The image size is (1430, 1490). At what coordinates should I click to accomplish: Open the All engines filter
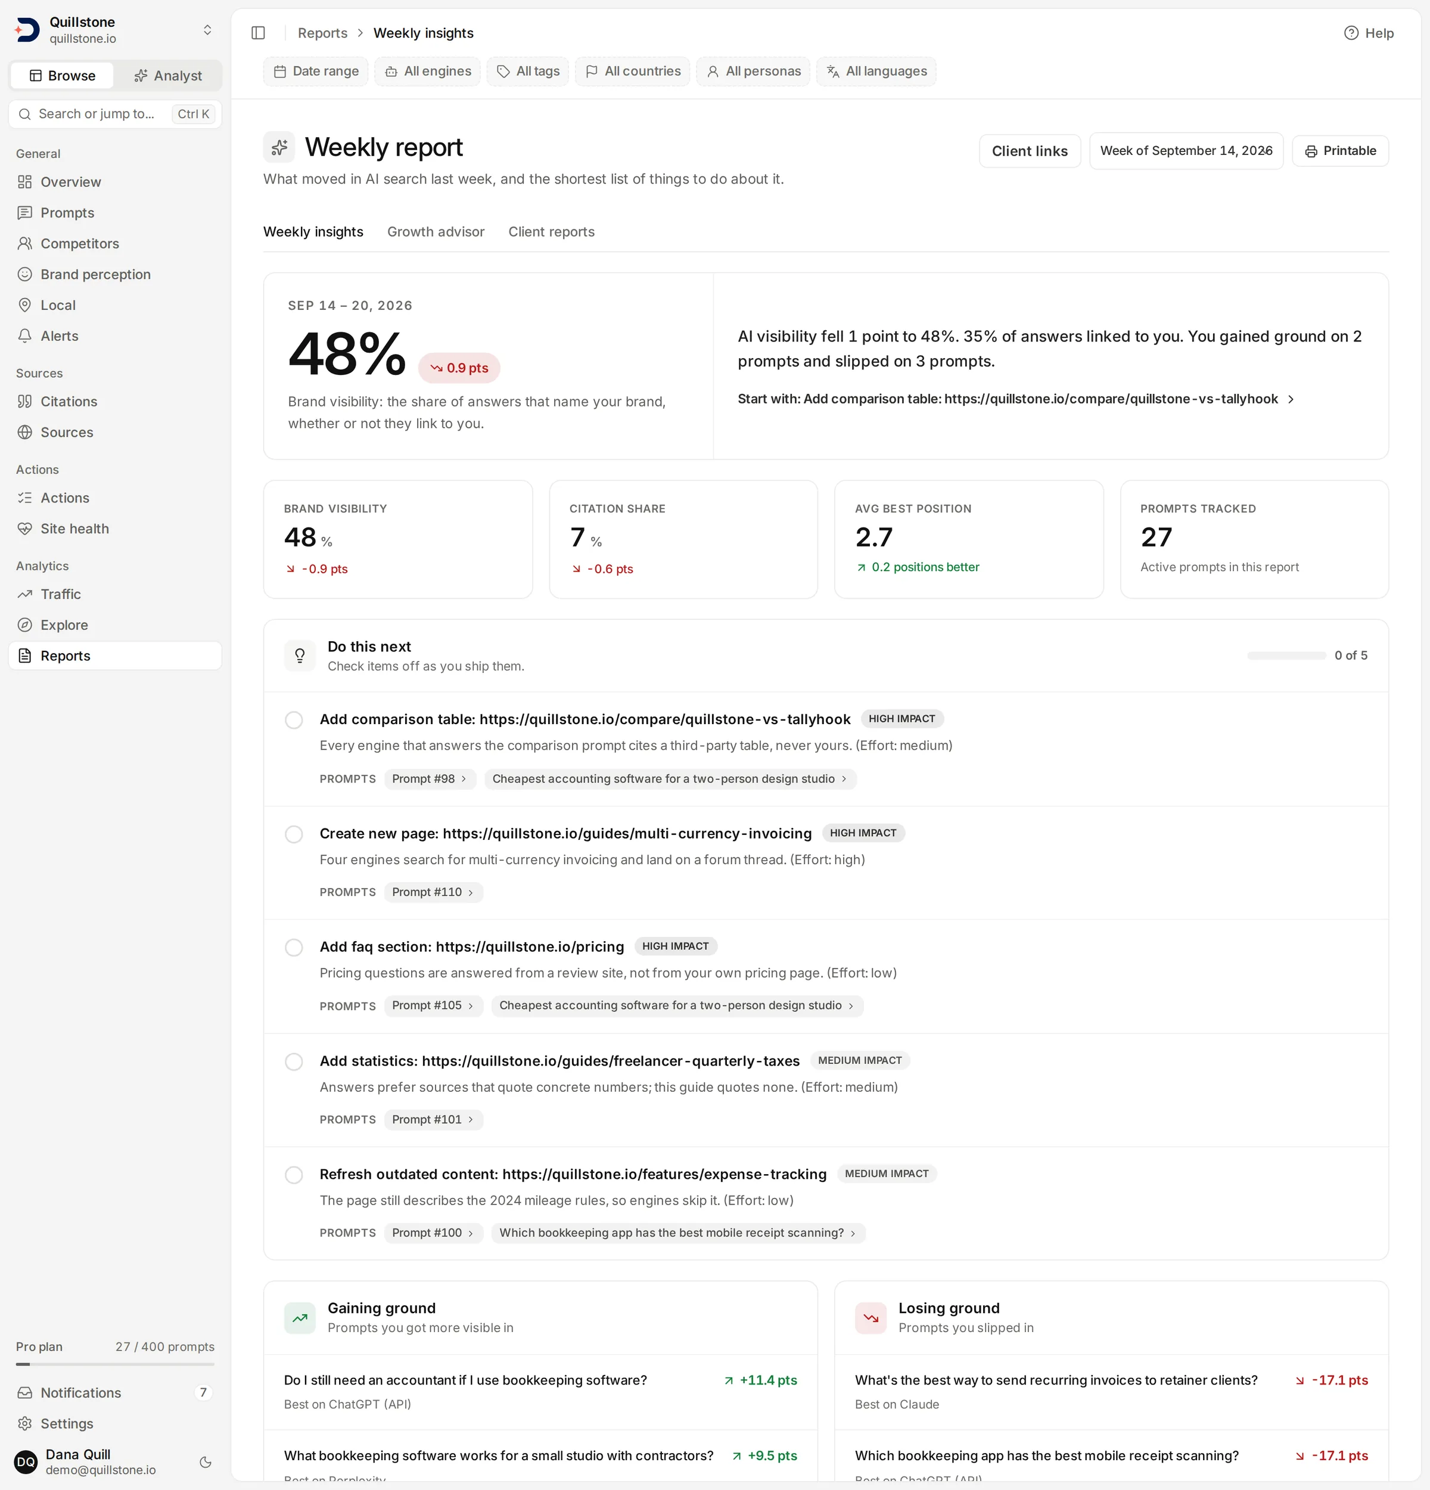pyautogui.click(x=428, y=72)
